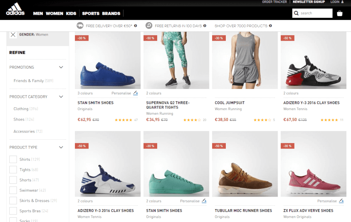Check the Swimwear product type checkbox
The image size is (351, 222).
(x=13, y=190)
